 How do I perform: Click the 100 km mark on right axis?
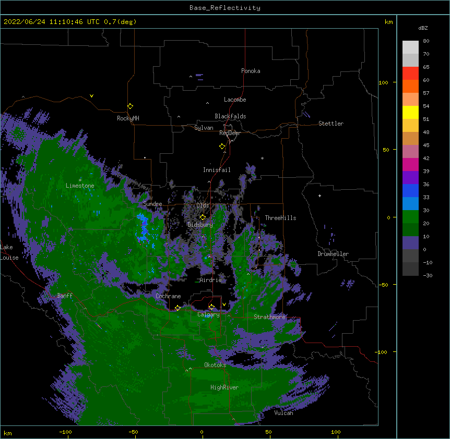point(383,82)
